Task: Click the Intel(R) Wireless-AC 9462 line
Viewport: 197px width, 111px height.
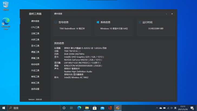Action: tap(76, 77)
